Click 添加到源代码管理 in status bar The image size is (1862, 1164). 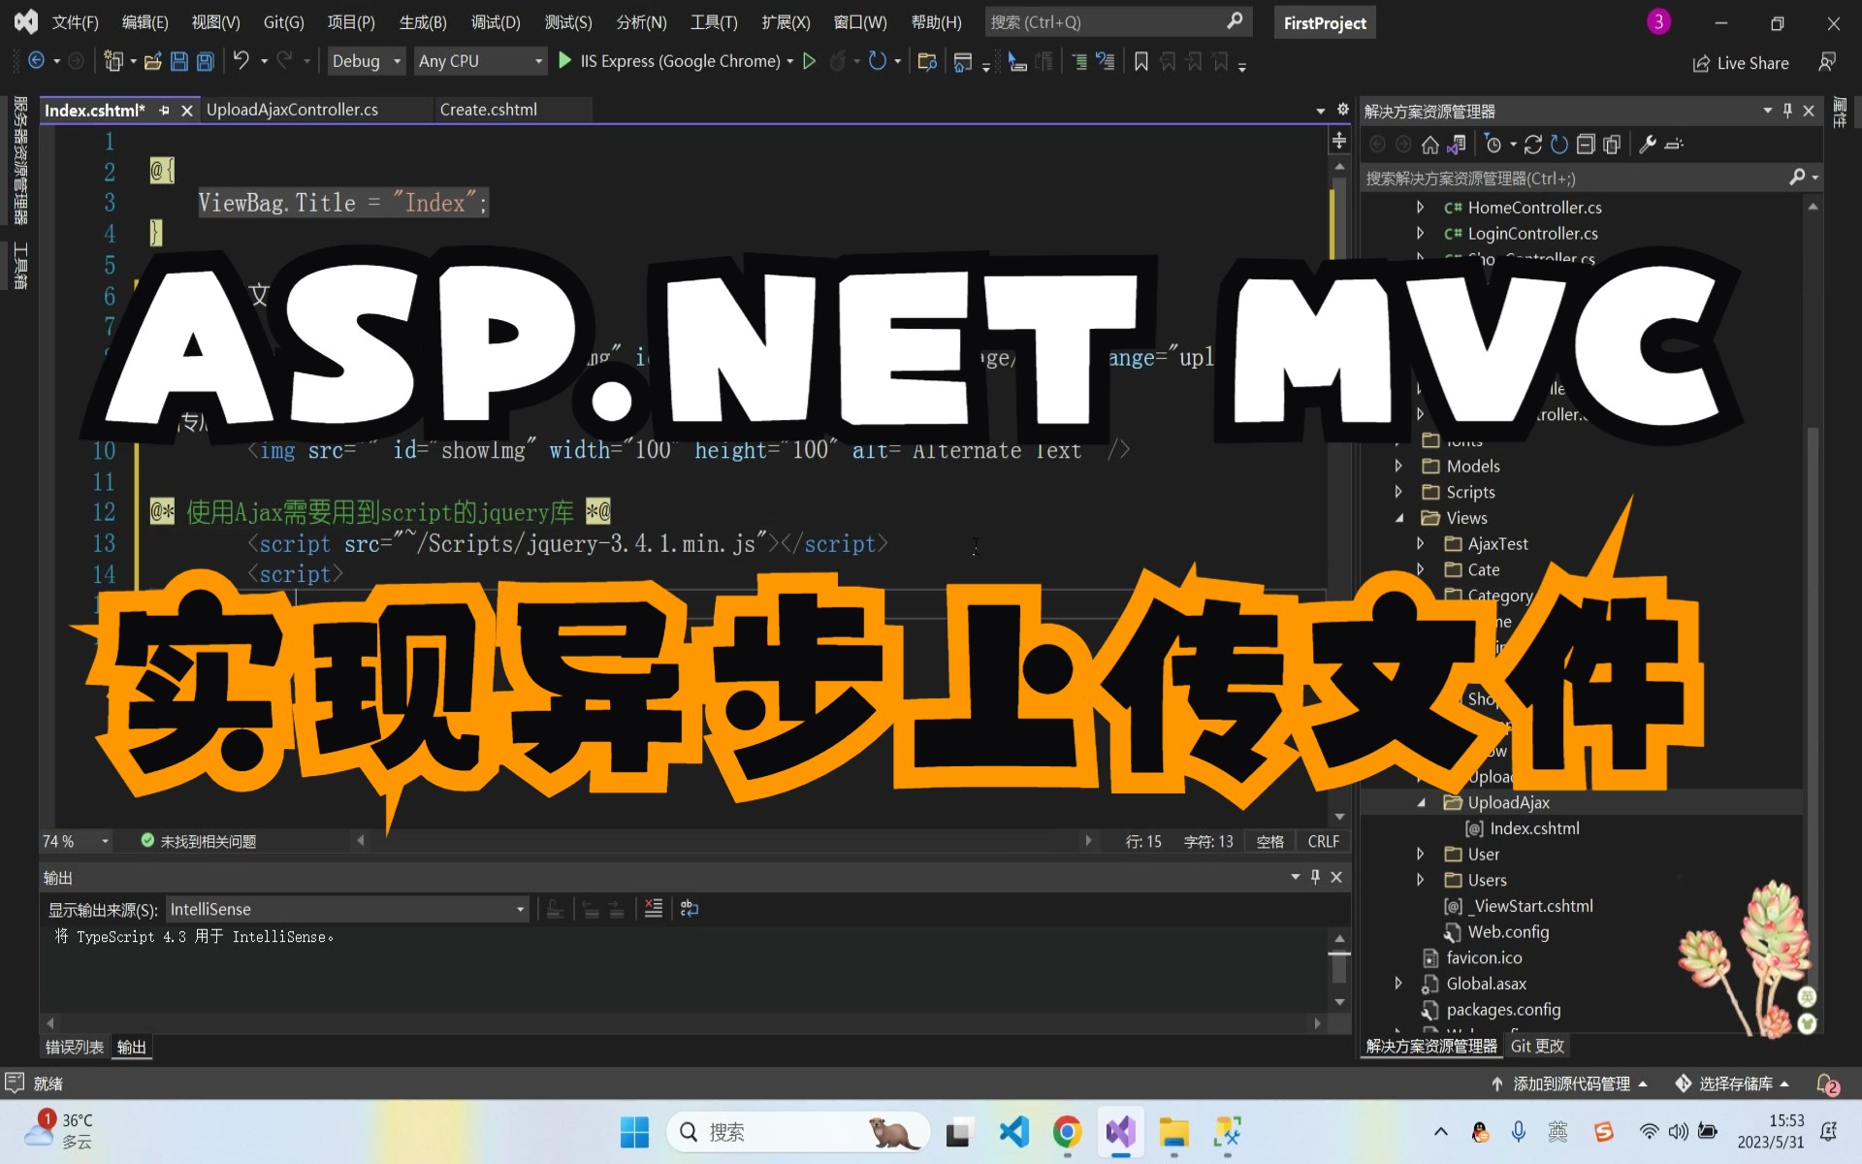pyautogui.click(x=1569, y=1083)
